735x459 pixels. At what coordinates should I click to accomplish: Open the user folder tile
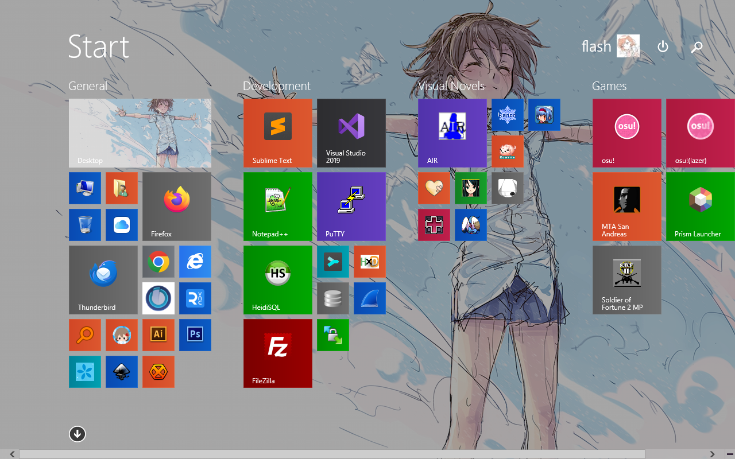[x=122, y=188]
